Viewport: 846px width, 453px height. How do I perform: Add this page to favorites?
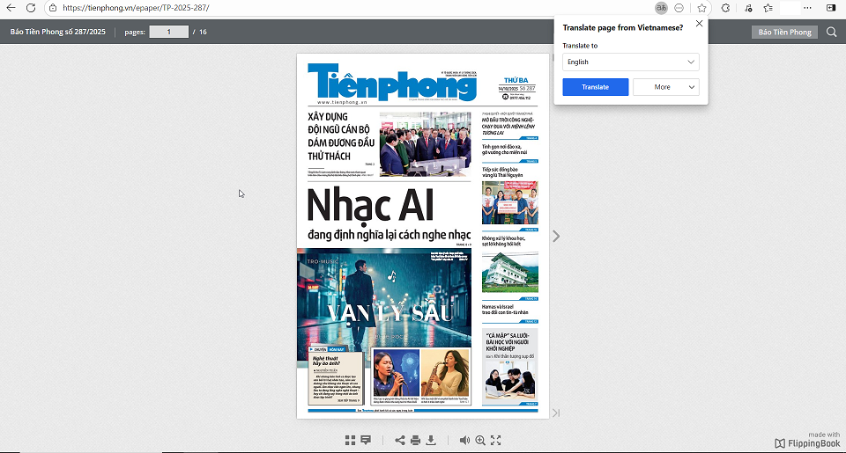pos(701,8)
